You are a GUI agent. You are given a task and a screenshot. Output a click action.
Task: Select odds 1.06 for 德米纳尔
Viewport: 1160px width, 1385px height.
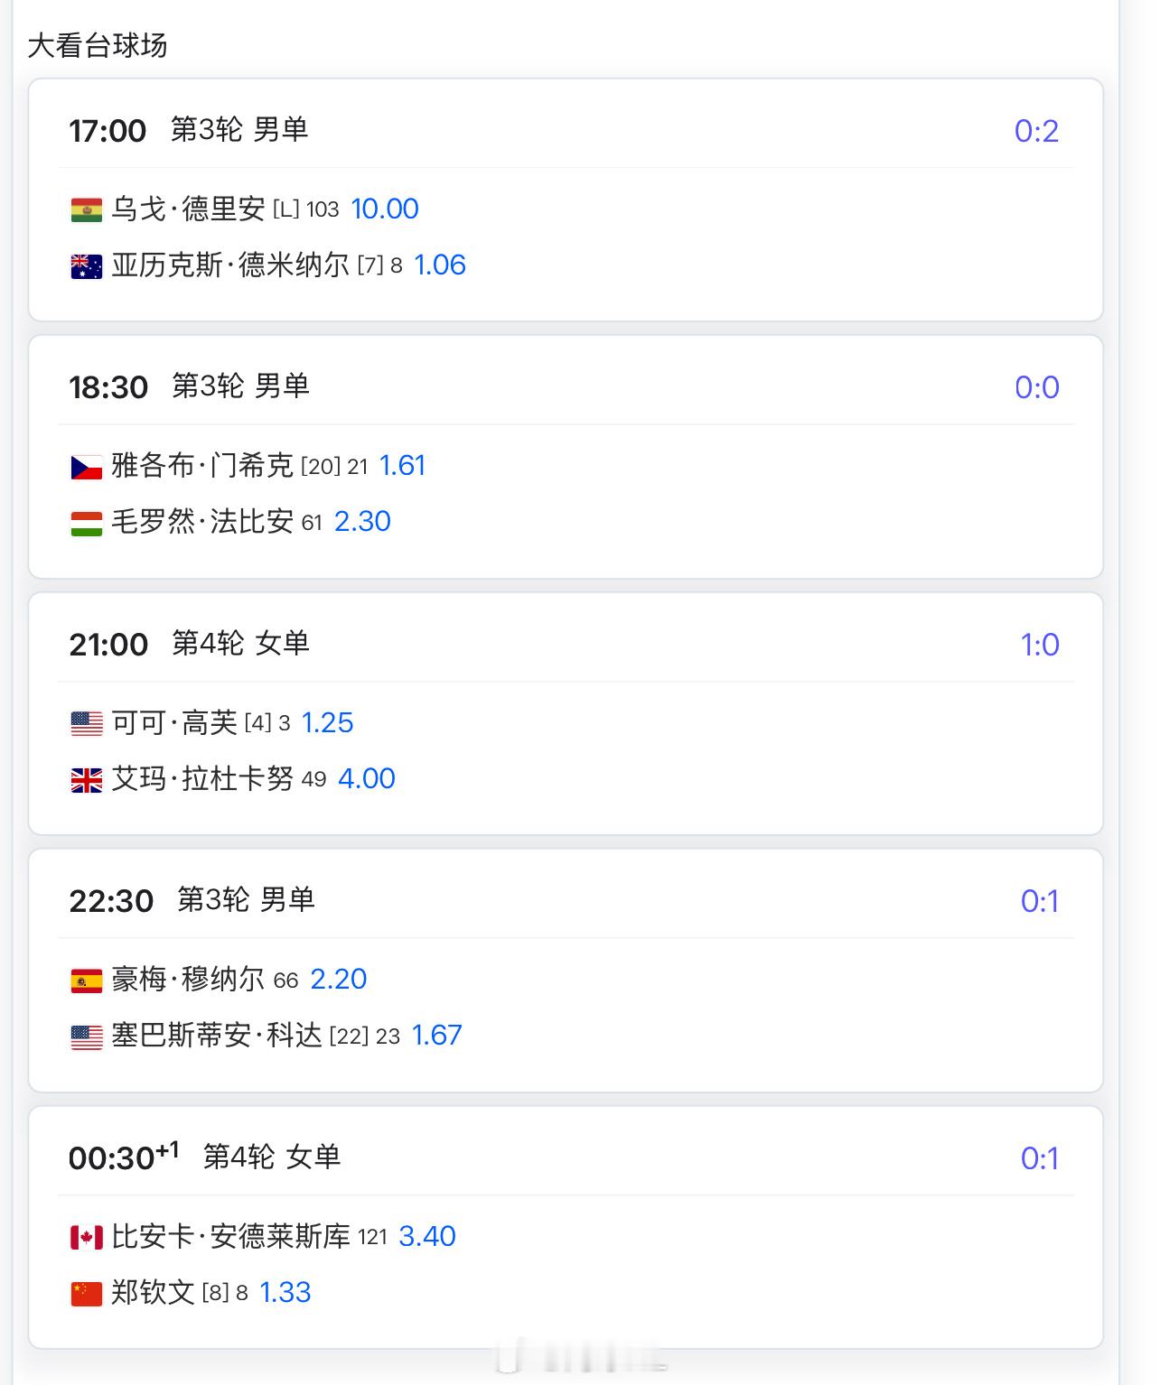coord(440,265)
